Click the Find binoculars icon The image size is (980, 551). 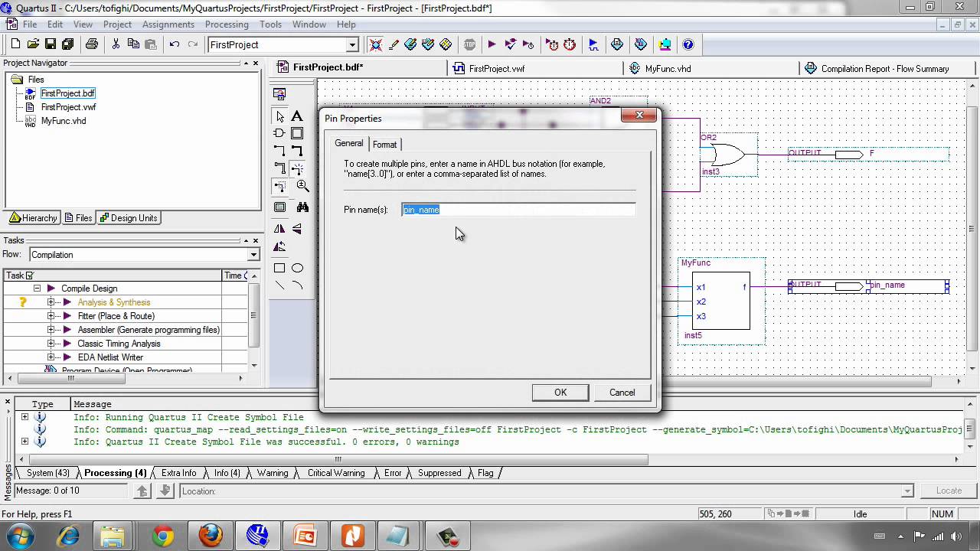pyautogui.click(x=302, y=207)
